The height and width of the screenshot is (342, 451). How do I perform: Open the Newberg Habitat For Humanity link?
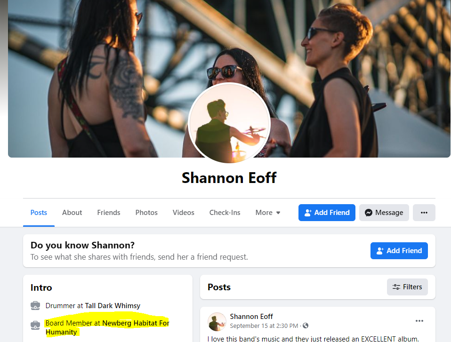click(107, 327)
